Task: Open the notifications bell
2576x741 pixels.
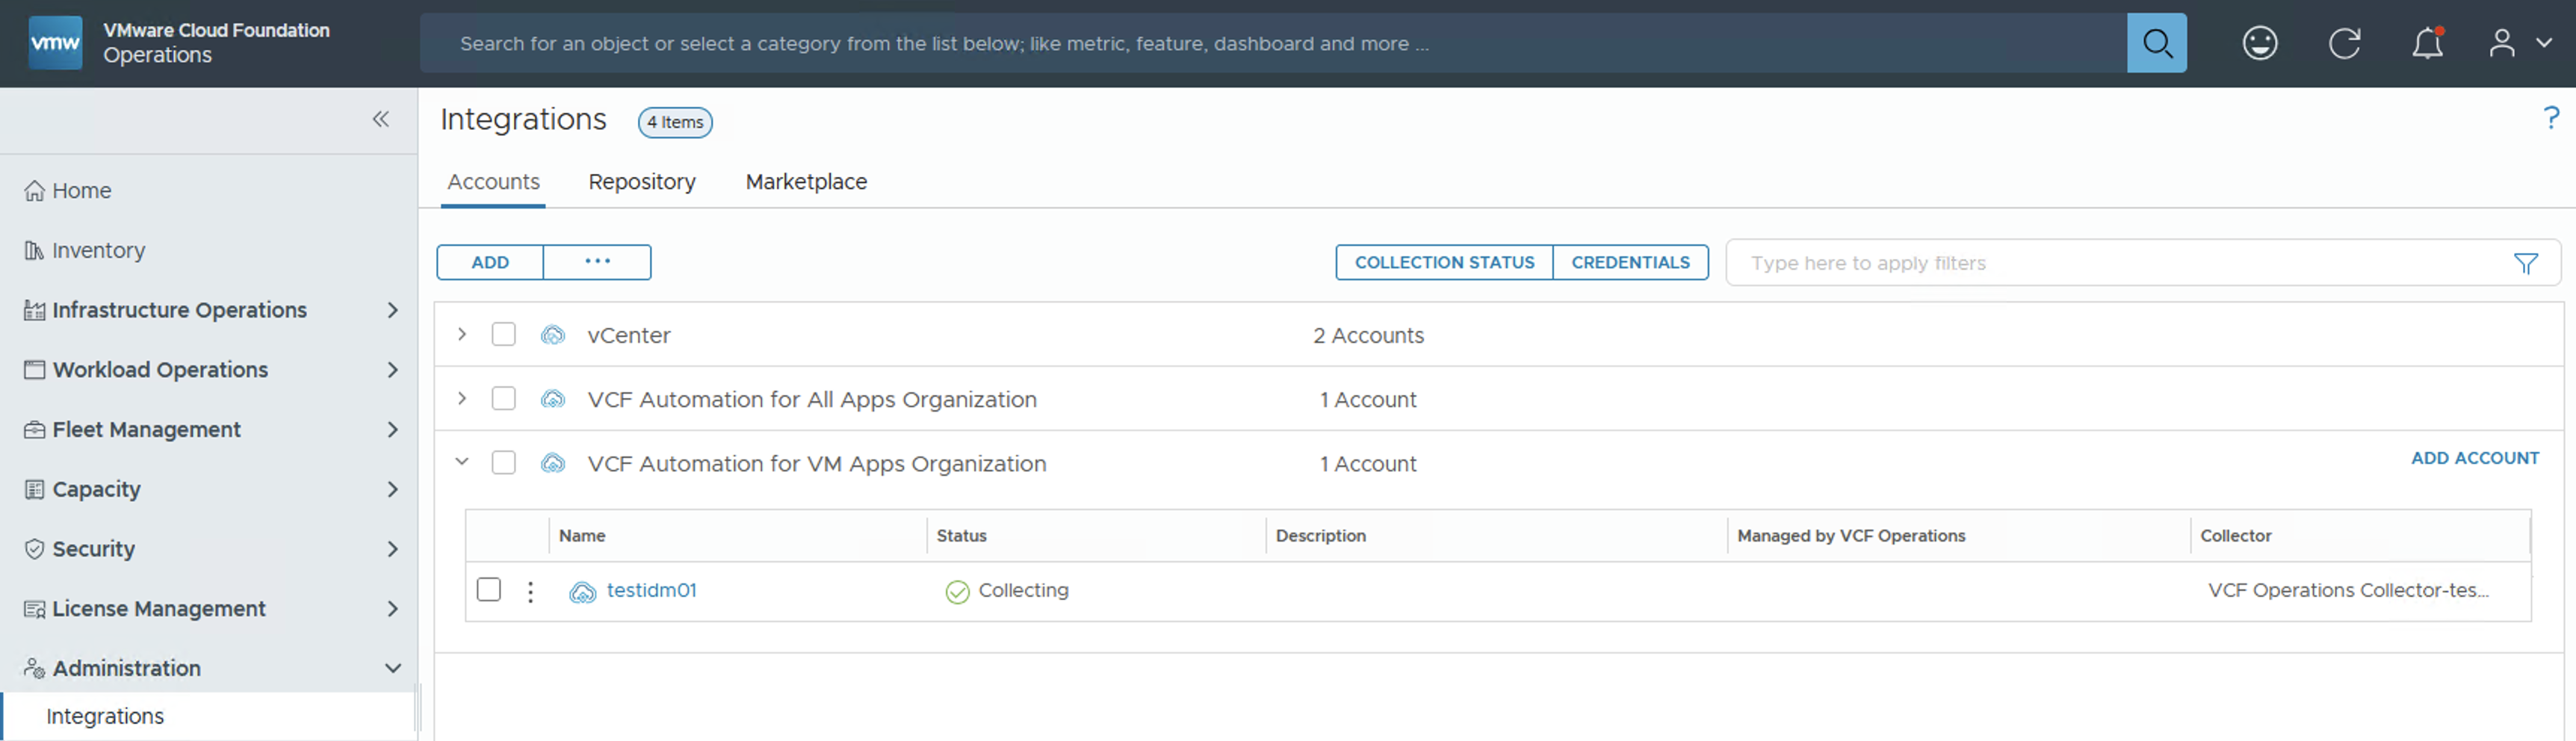Action: point(2427,43)
